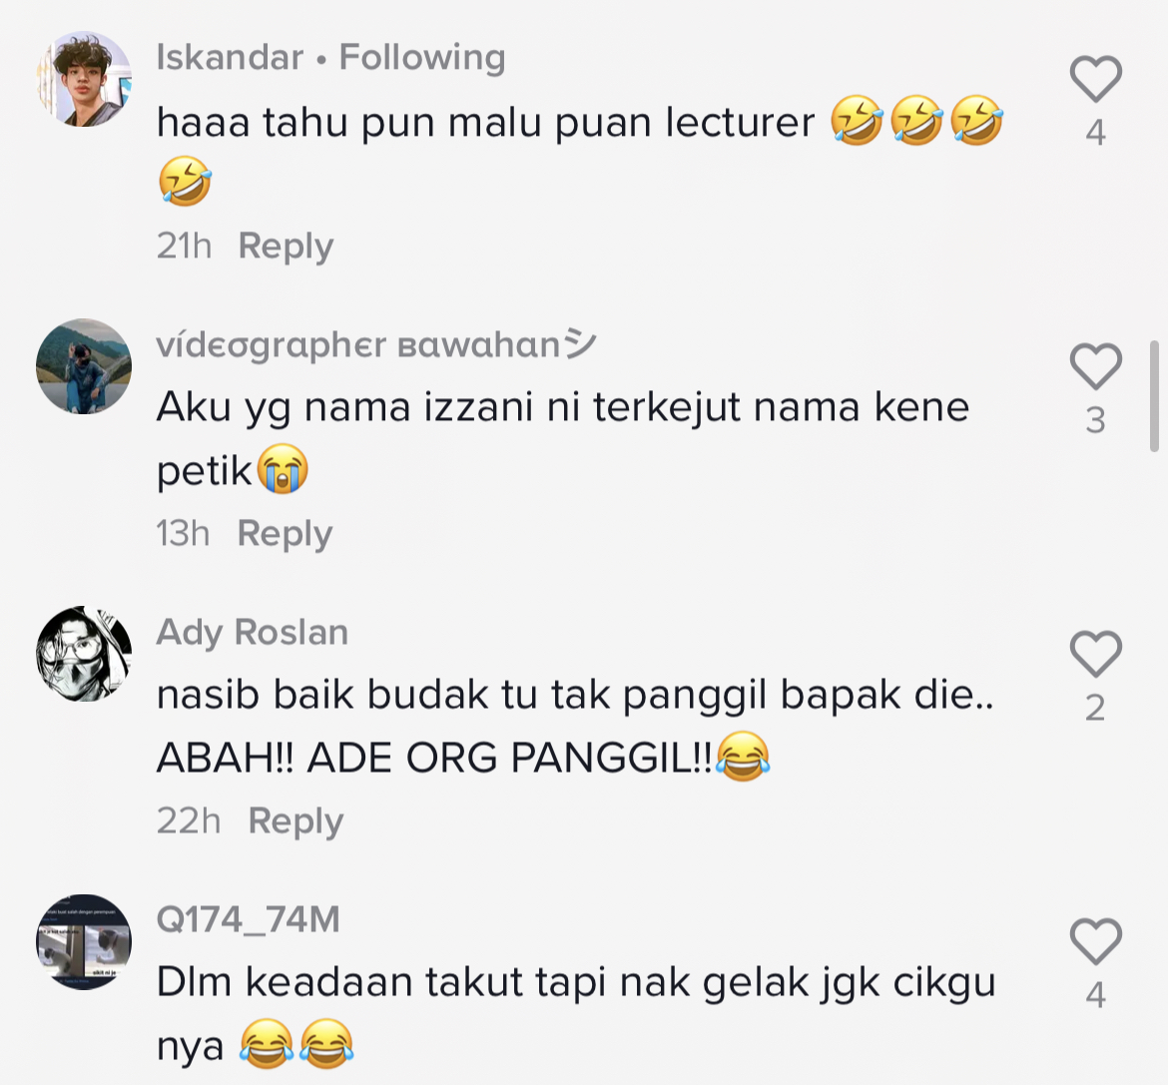The width and height of the screenshot is (1168, 1085).
Task: Open videographer bawahan's avatar
Action: pyautogui.click(x=84, y=366)
